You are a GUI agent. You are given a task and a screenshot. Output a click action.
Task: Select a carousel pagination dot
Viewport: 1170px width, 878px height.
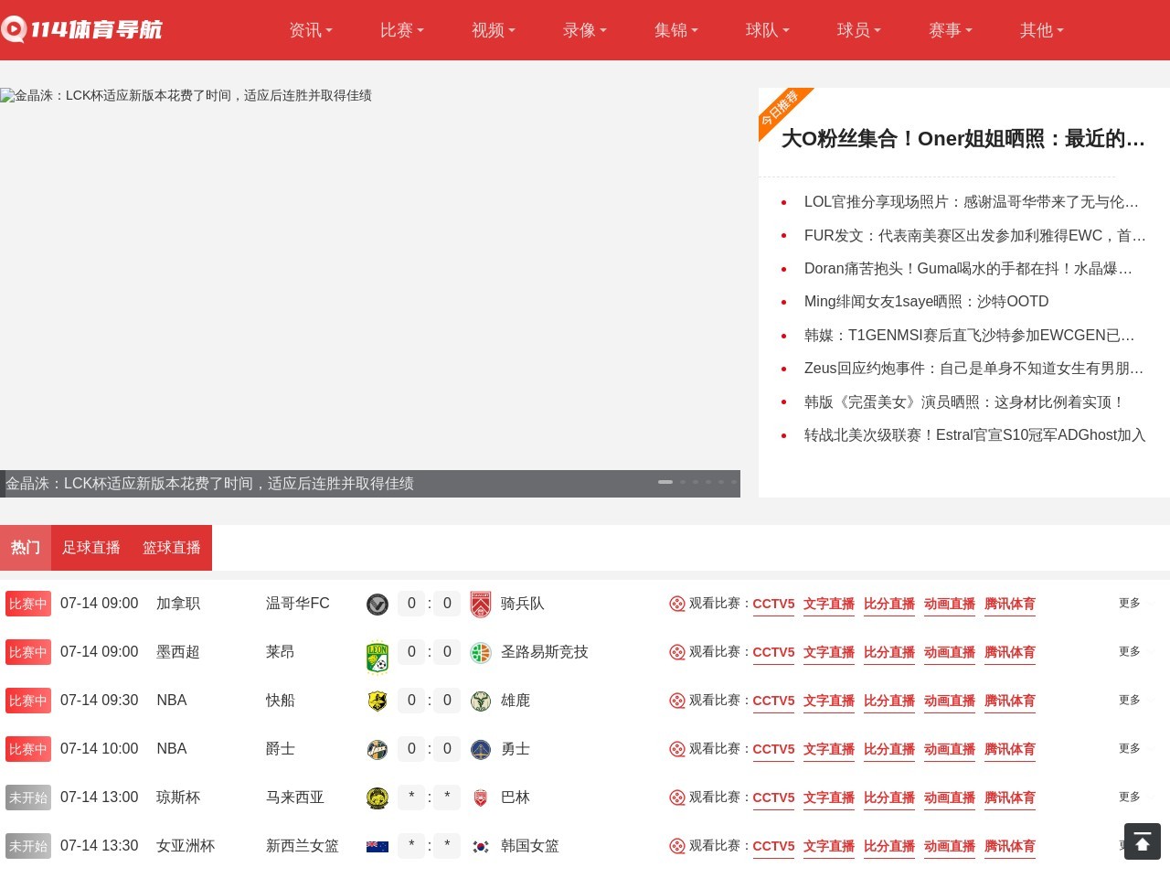click(x=696, y=482)
